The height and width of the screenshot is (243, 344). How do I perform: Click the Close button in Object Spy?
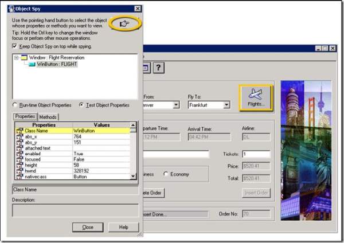point(88,227)
